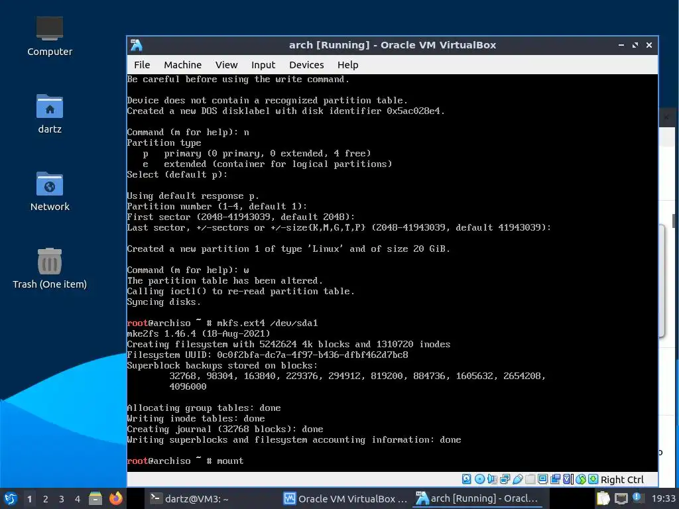Click the hard disk activity status icon

point(466,479)
